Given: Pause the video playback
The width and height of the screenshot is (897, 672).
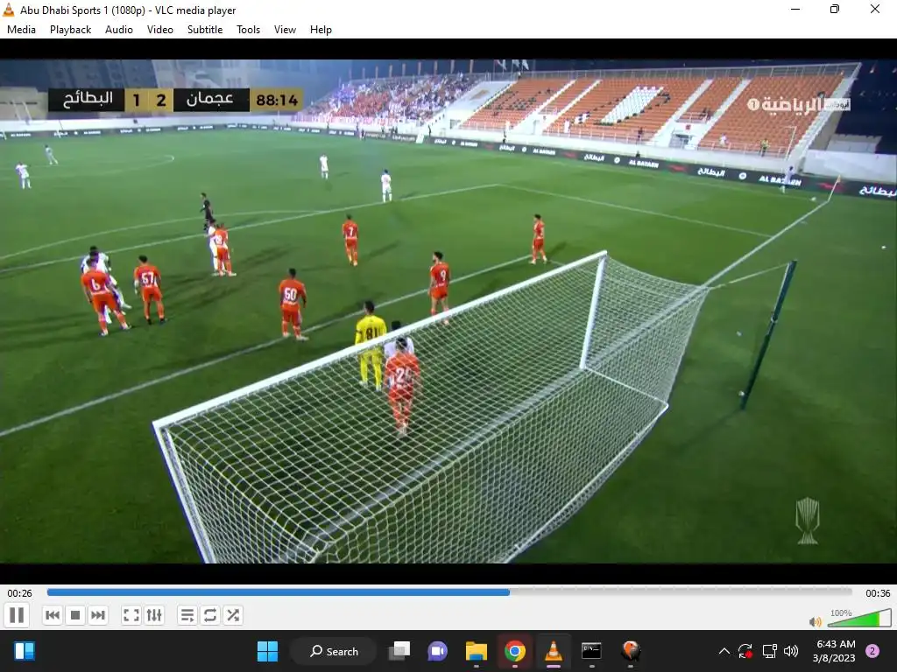Looking at the screenshot, I should click(17, 615).
